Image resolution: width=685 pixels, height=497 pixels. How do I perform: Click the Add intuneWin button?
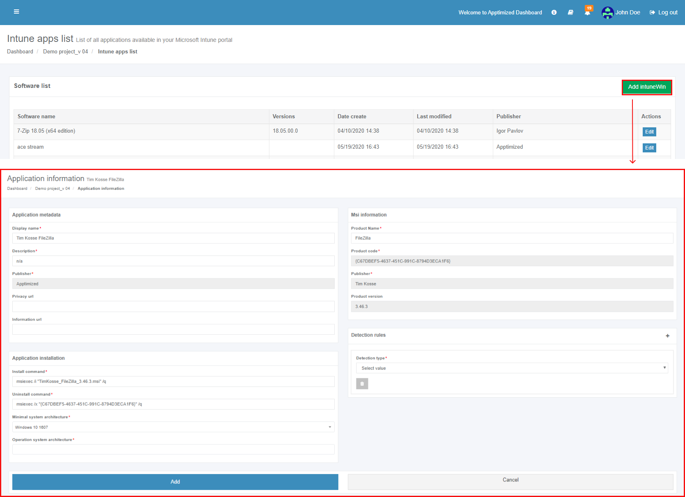click(x=647, y=87)
